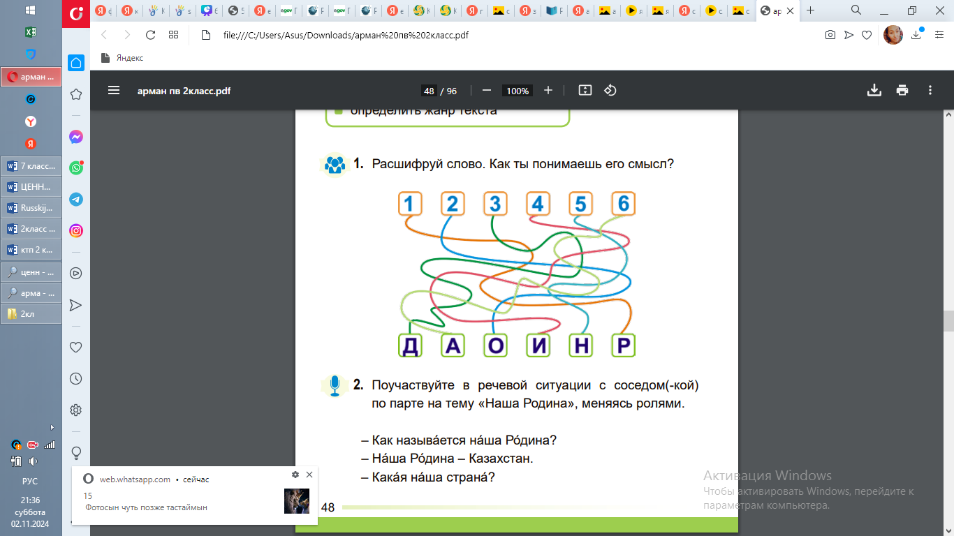Viewport: 954px width, 536px height.
Task: Open WhatsApp in the Opera sidebar
Action: [76, 168]
